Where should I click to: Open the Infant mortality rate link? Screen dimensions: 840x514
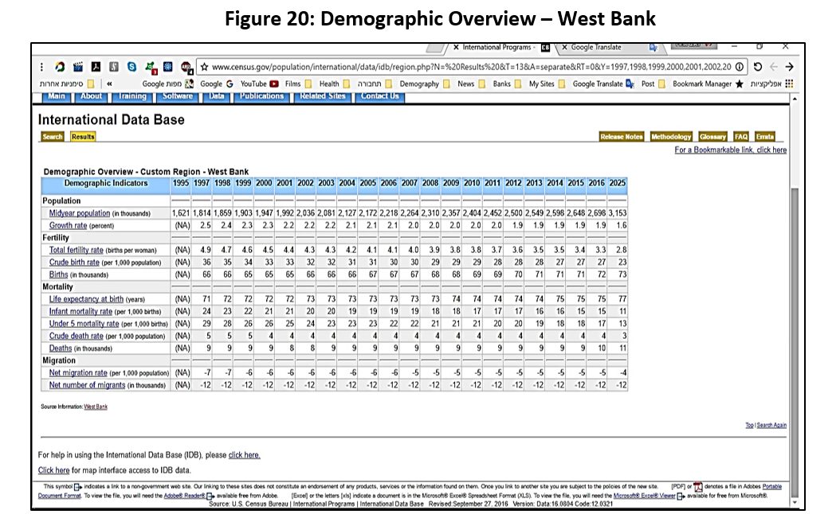[80, 312]
